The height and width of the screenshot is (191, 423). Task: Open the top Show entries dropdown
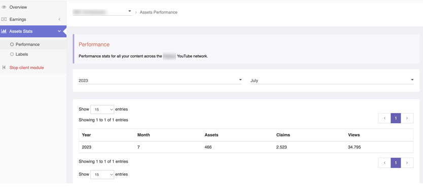coord(102,109)
